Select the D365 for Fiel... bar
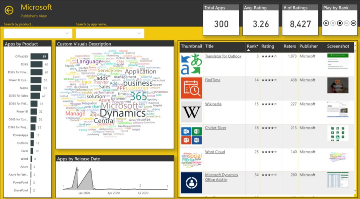 tap(34, 104)
